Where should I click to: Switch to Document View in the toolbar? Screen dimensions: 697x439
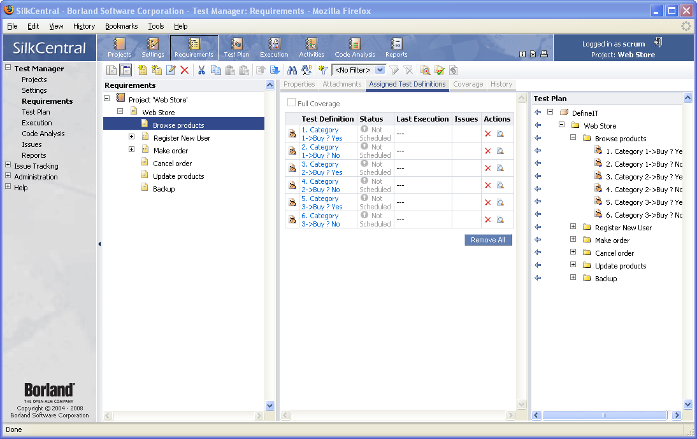(111, 70)
